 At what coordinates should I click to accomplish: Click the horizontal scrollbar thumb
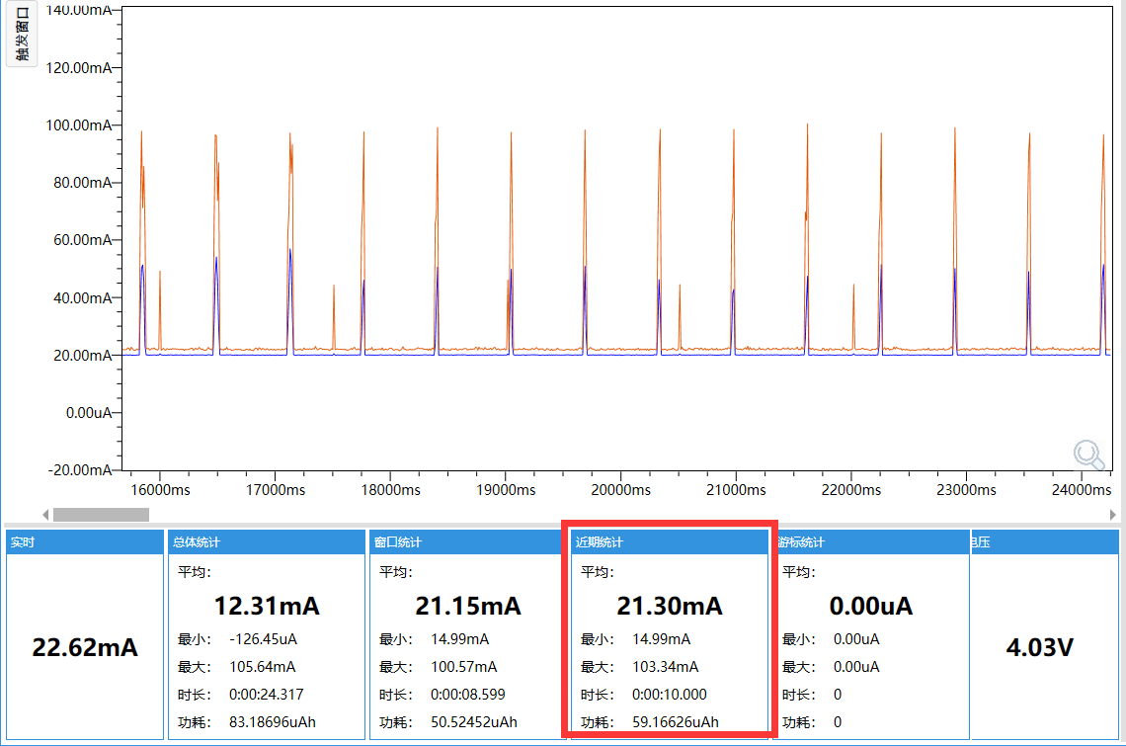coord(102,515)
